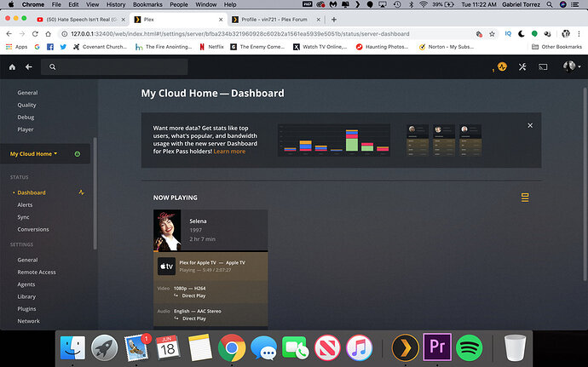Open Adobe Premiere Pro in Dock
This screenshot has height=367, width=588.
click(437, 347)
